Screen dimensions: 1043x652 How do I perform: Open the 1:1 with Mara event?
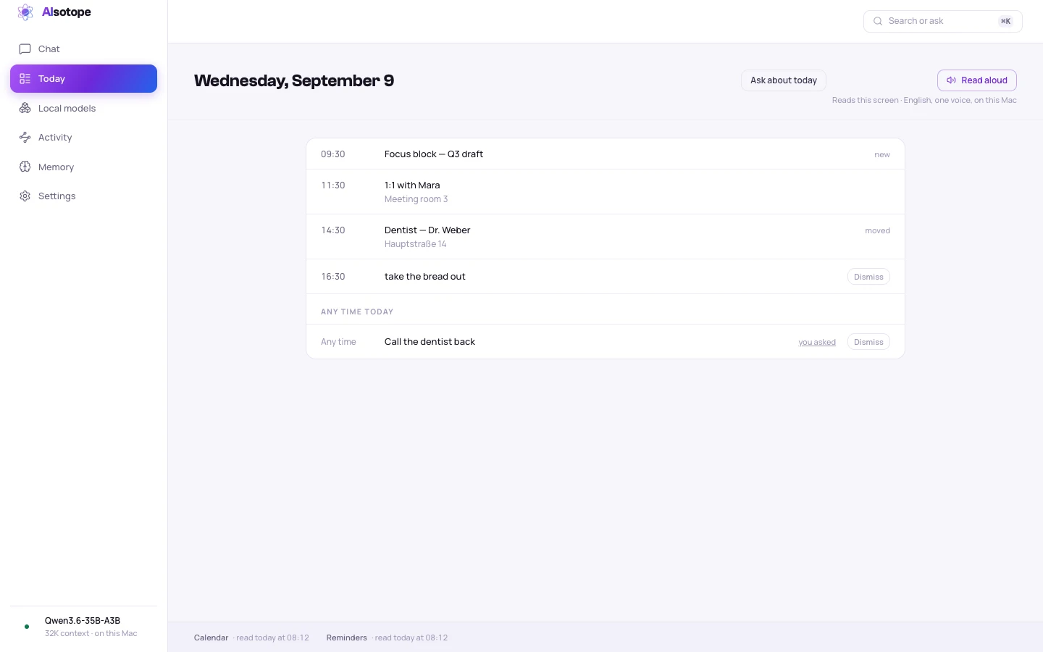606,192
